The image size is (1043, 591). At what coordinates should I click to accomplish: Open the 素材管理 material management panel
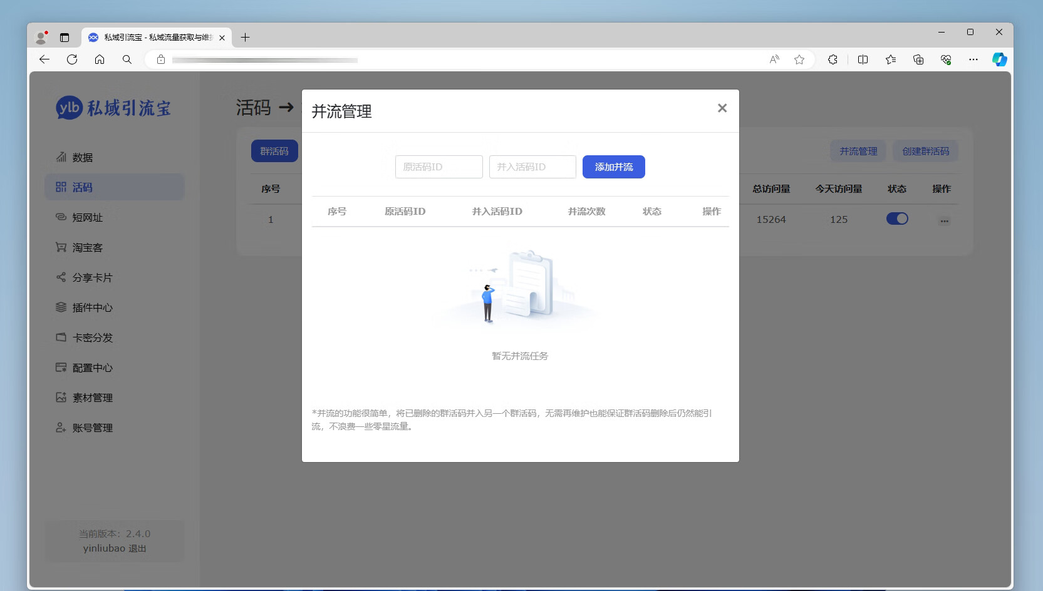pos(92,398)
